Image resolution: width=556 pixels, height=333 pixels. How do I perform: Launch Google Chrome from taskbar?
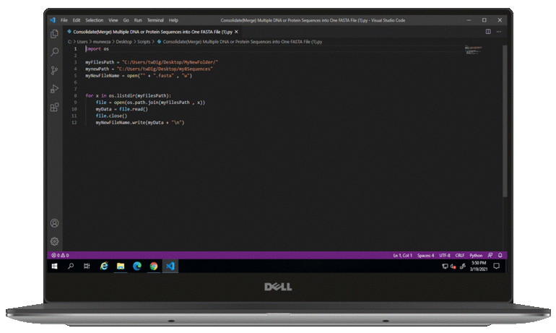[154, 266]
